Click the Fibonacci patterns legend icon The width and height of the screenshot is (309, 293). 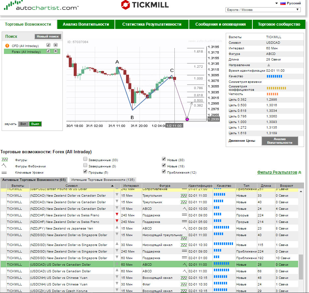pyautogui.click(x=4, y=165)
